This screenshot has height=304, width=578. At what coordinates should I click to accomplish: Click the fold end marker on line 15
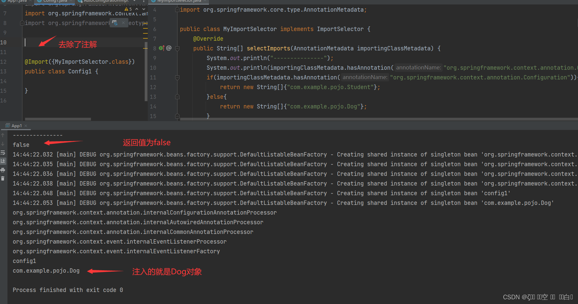coord(177,116)
